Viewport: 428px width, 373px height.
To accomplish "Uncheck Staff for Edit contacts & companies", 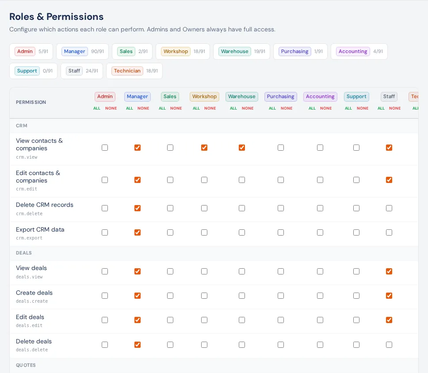I will [389, 180].
